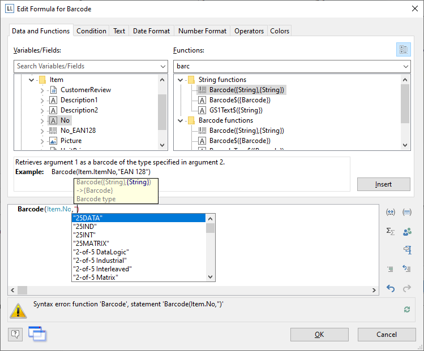Open the Search Variables/Fields dropdown arrow
This screenshot has height=351, width=424.
tap(163, 66)
